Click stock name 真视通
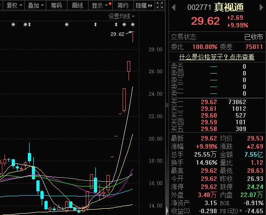Image resolution: width=266 pixels, height=215 pixels. (x=229, y=7)
